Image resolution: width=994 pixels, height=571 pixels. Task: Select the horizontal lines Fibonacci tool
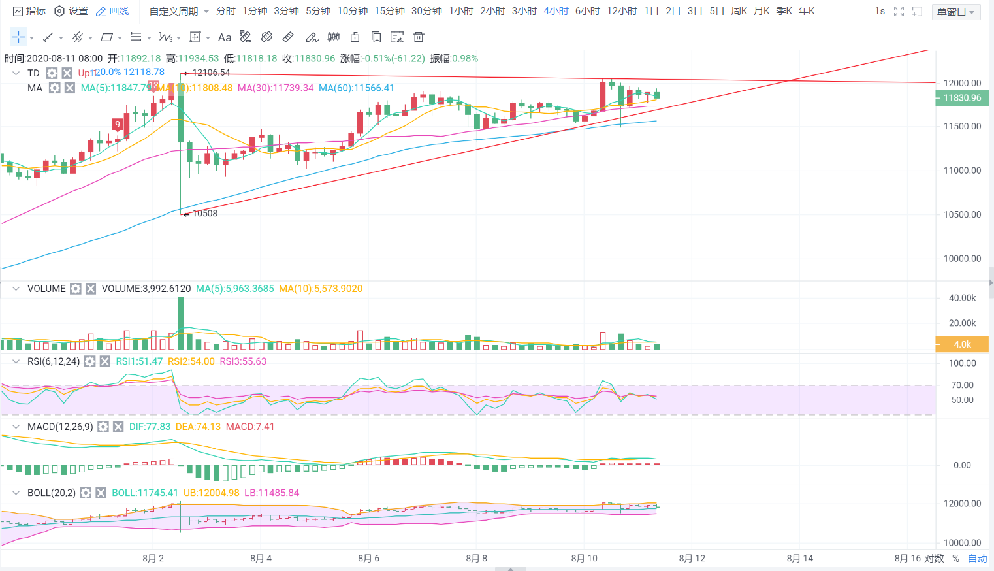pyautogui.click(x=136, y=37)
